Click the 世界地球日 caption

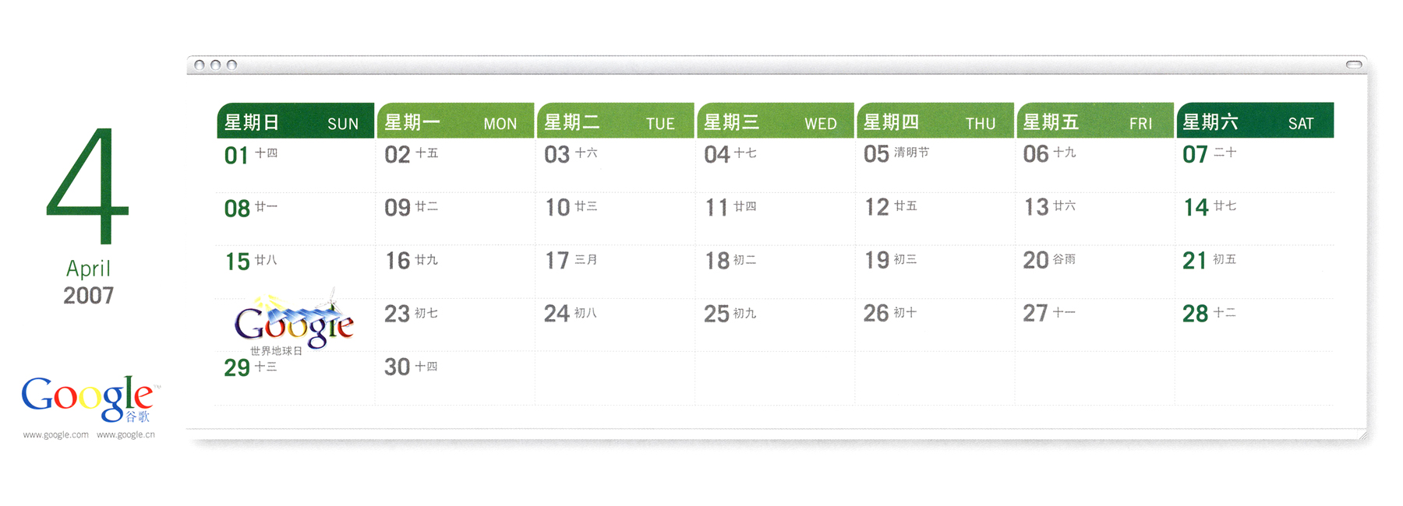pos(276,351)
